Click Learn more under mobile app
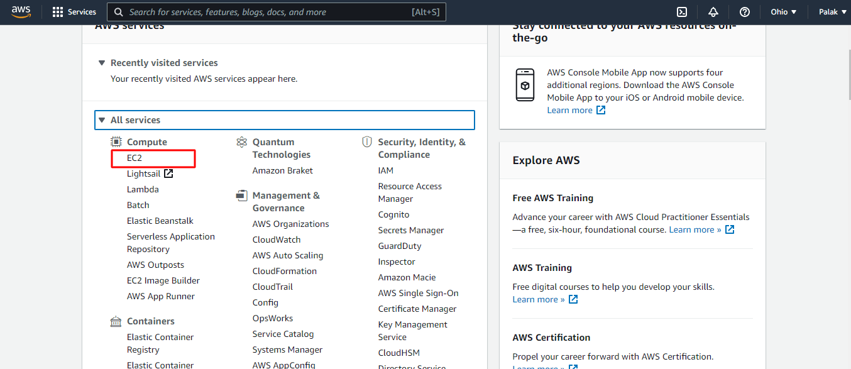This screenshot has width=851, height=369. tap(569, 110)
